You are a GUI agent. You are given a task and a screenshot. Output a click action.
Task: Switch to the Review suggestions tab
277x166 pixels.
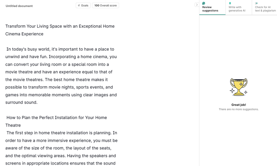212,9
